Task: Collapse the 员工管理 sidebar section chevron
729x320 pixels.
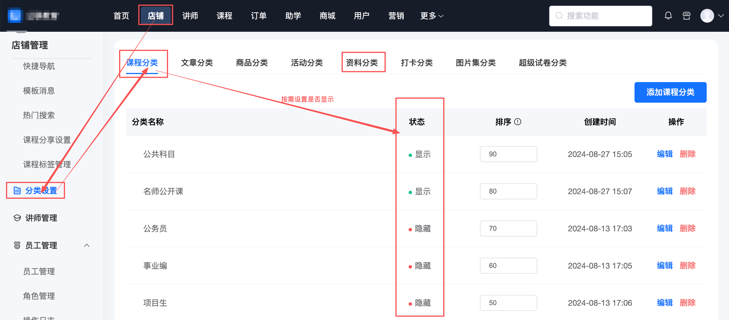Action: tap(87, 245)
